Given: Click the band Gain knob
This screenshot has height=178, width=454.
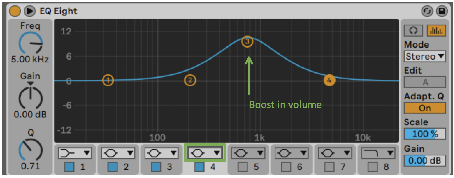Looking at the screenshot, I should (x=31, y=98).
